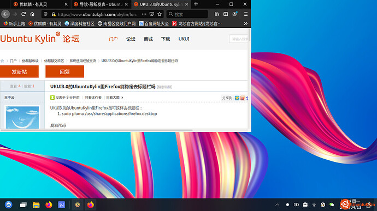Go to 系统使用经验交流 in breadcrumb
The height and width of the screenshot is (211, 377).
[83, 61]
